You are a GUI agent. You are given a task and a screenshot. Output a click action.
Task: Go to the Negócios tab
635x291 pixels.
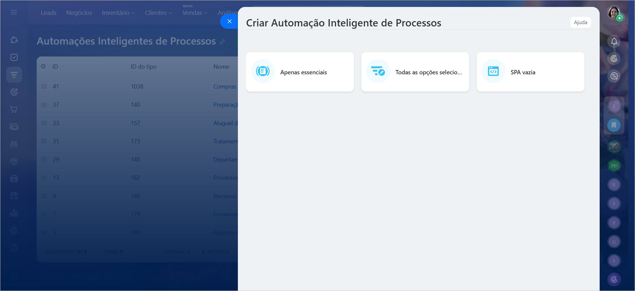[x=79, y=13]
